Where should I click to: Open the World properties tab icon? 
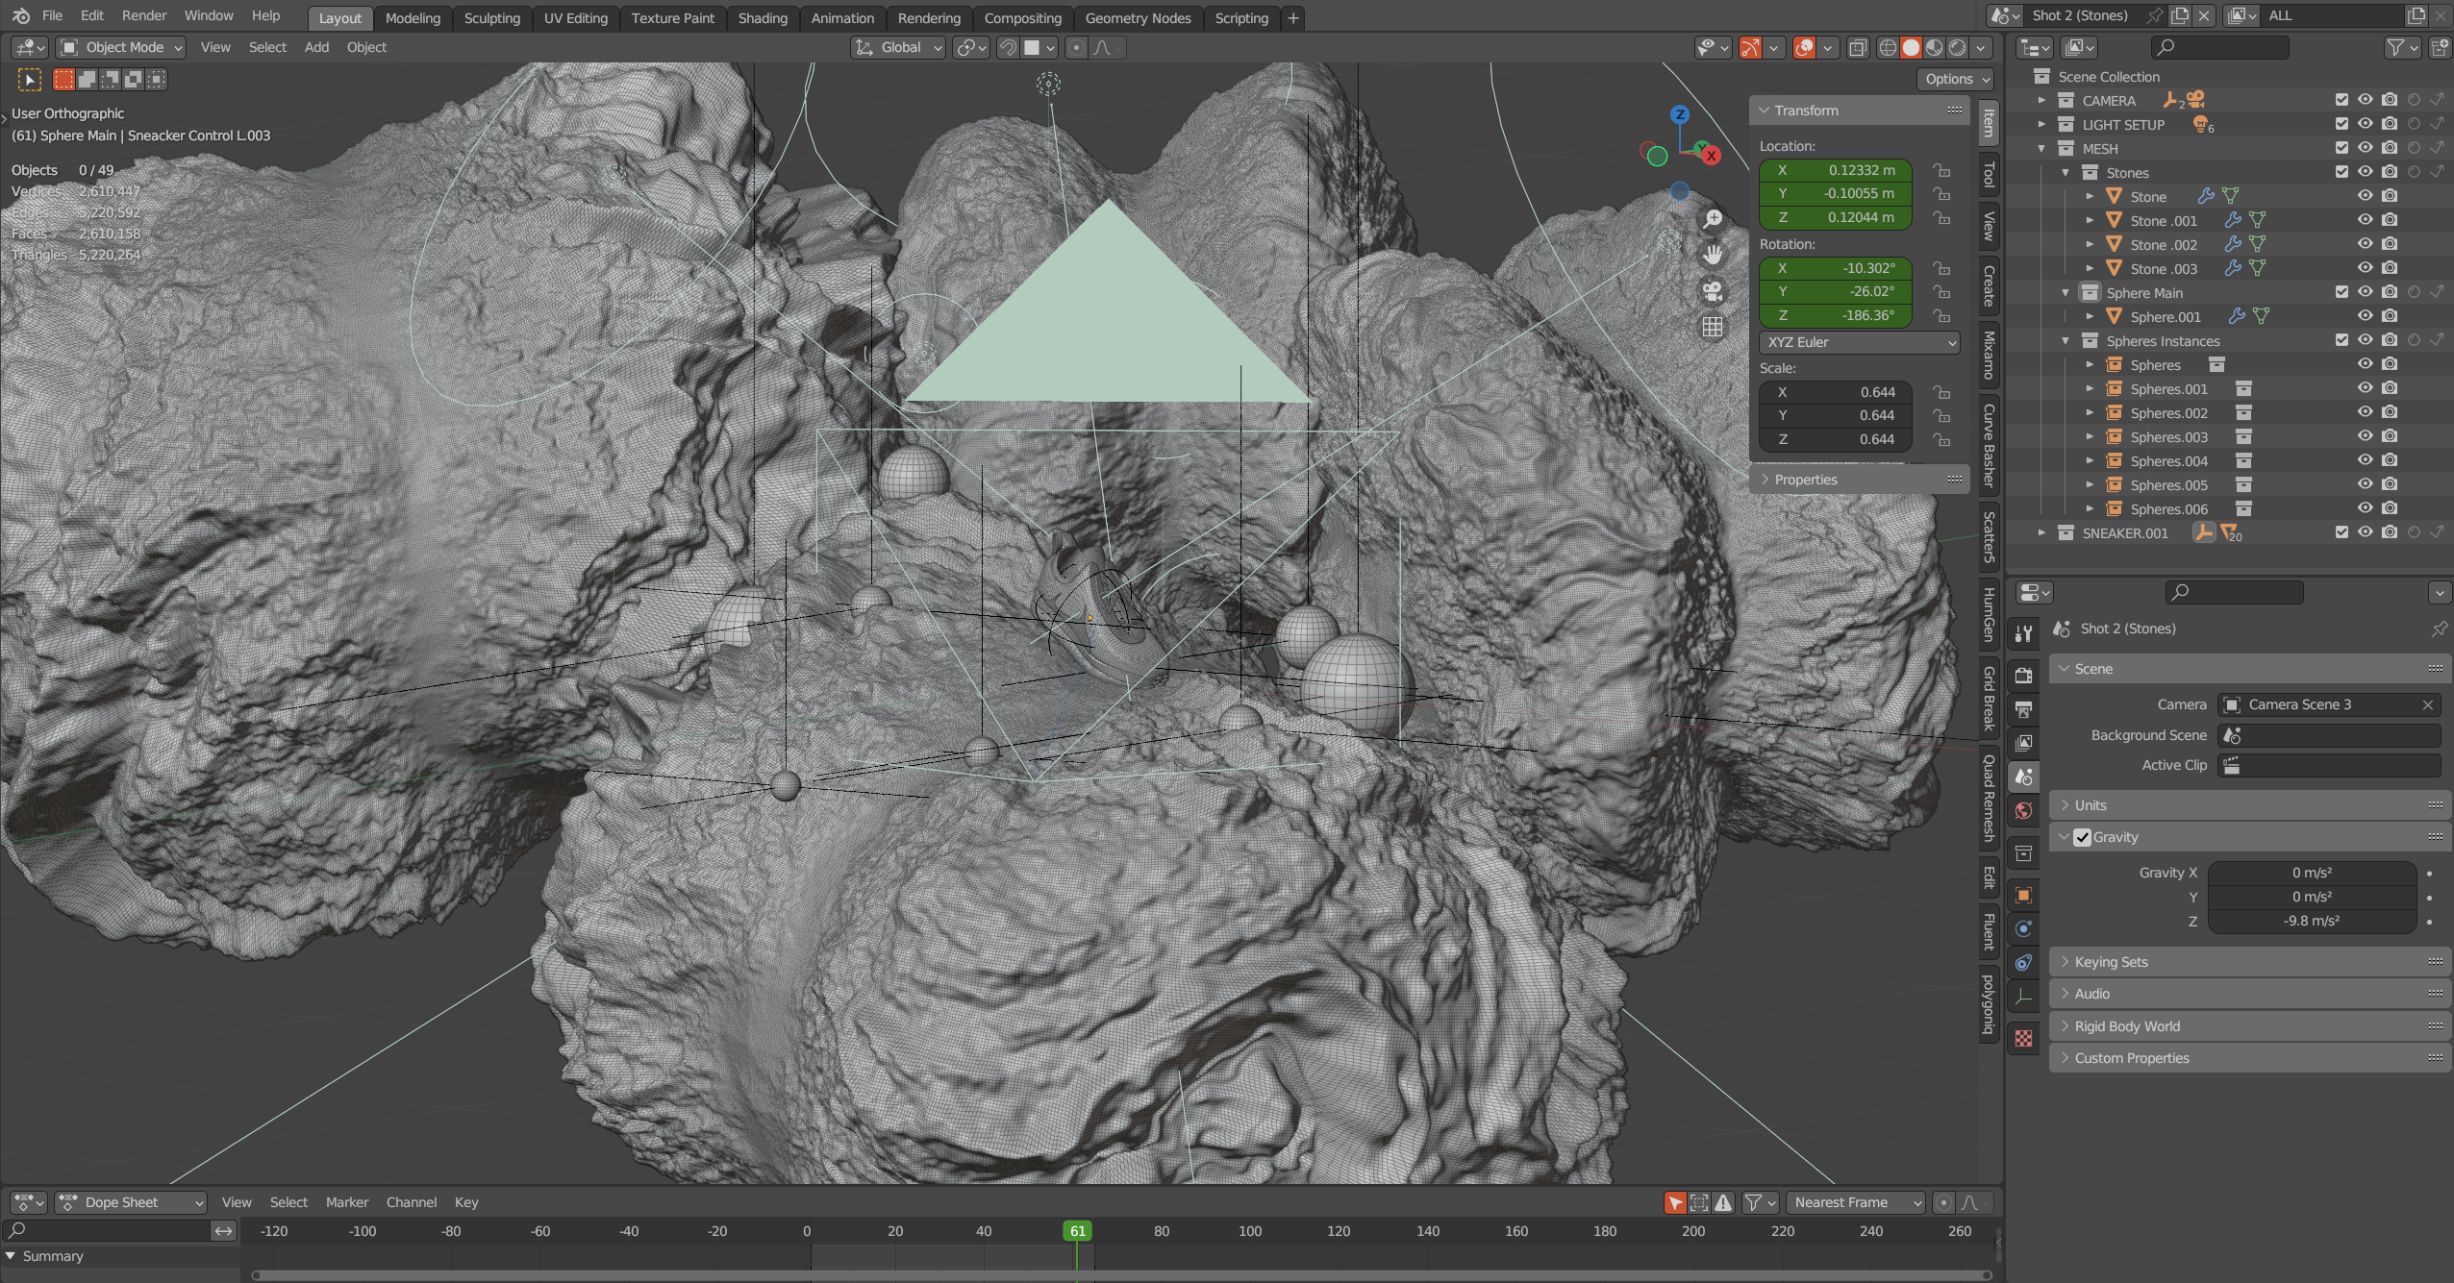tap(2024, 811)
